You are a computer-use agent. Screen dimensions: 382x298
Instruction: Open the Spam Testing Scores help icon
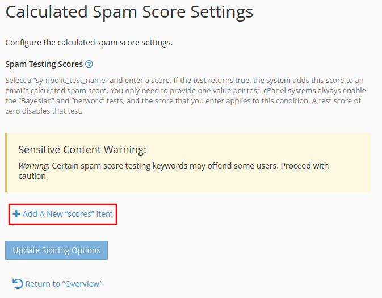tap(89, 64)
